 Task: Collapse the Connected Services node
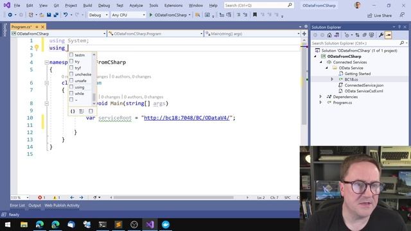pyautogui.click(x=321, y=62)
